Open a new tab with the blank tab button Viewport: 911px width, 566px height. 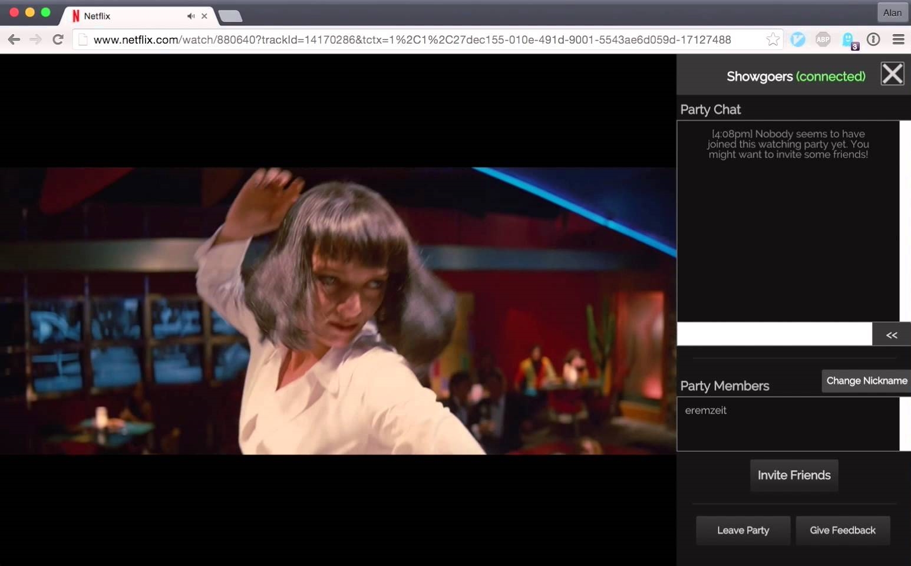tap(230, 16)
